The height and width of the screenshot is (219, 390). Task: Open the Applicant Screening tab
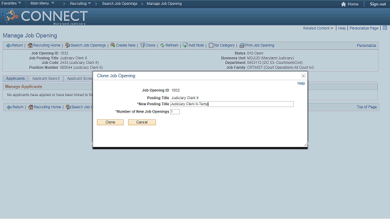pos(79,78)
